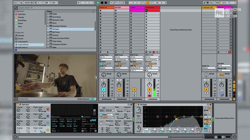Toggle track 4 activator button
This screenshot has height=140, width=250.
tap(149, 90)
